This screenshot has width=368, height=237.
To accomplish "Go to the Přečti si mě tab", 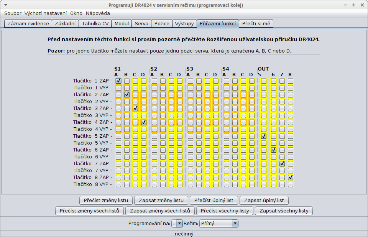I will tap(256, 23).
